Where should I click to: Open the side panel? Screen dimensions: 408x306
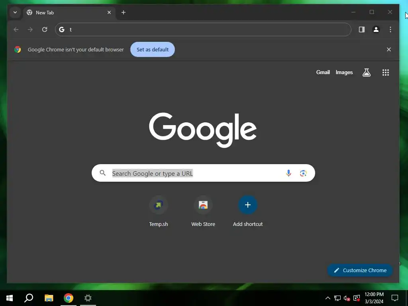[362, 29]
